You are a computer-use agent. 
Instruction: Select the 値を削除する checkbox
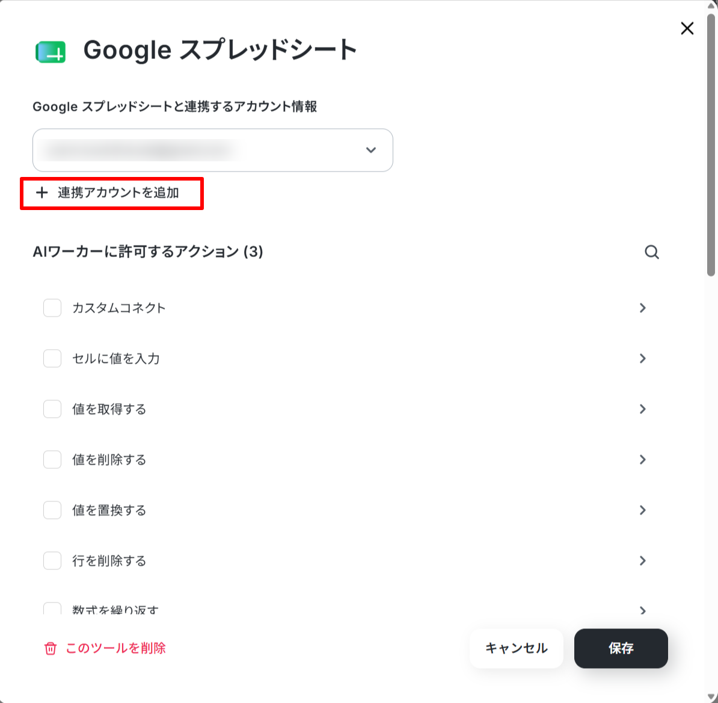52,459
